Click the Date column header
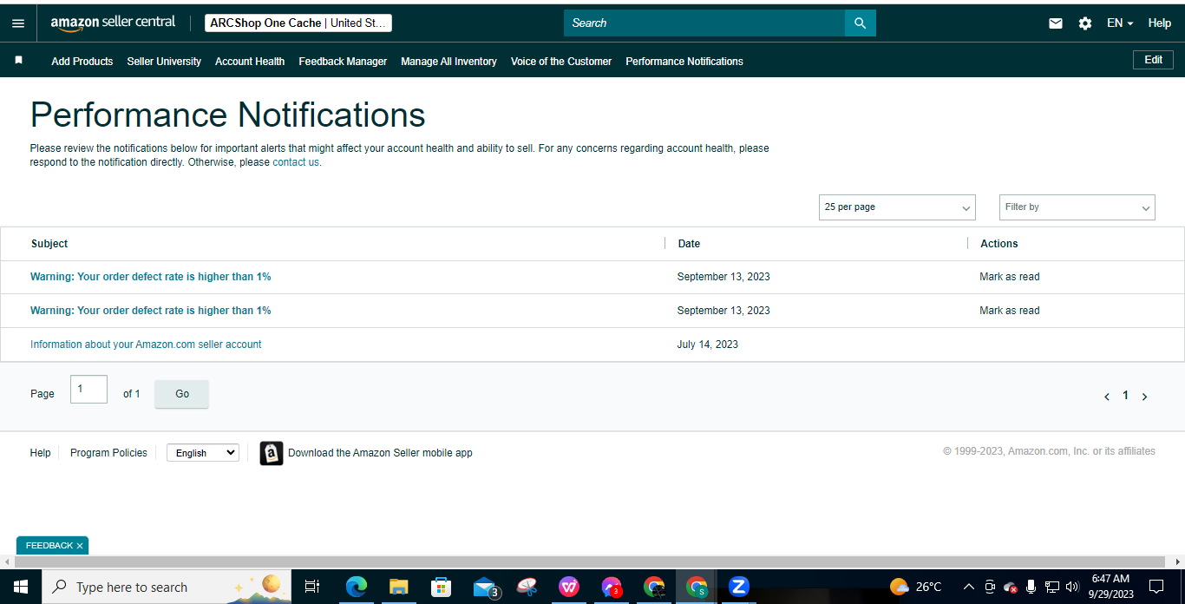 [689, 244]
